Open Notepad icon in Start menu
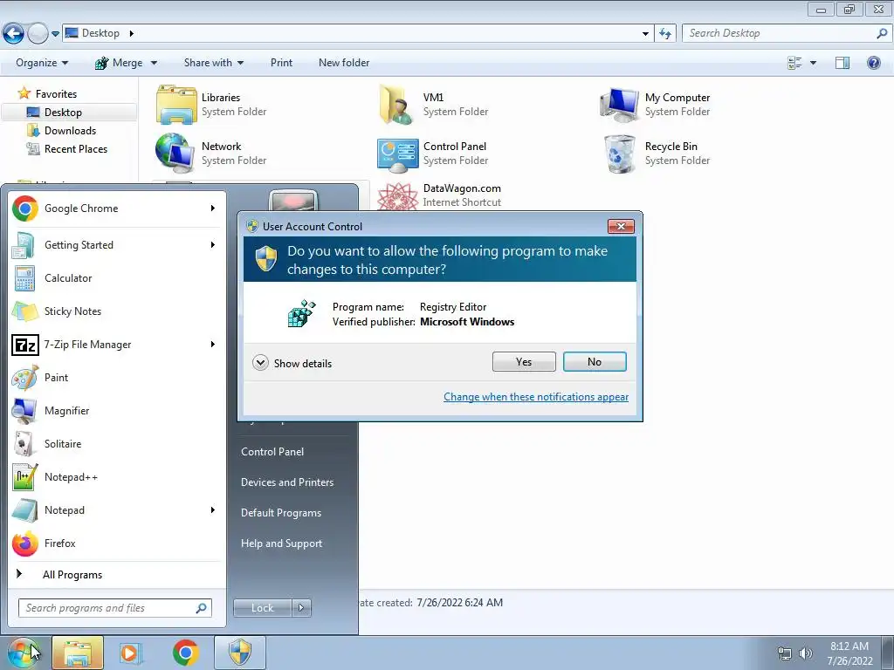894x670 pixels. pos(24,509)
